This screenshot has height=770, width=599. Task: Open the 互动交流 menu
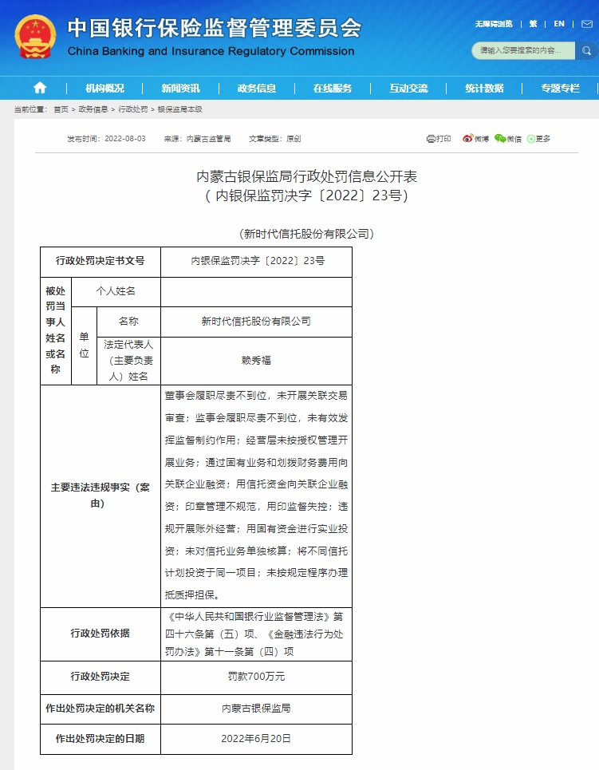(x=408, y=89)
